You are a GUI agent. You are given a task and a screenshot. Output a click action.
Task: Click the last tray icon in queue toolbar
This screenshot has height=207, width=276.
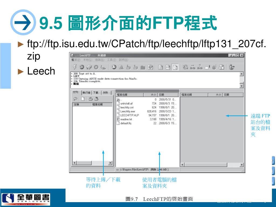coord(96,99)
